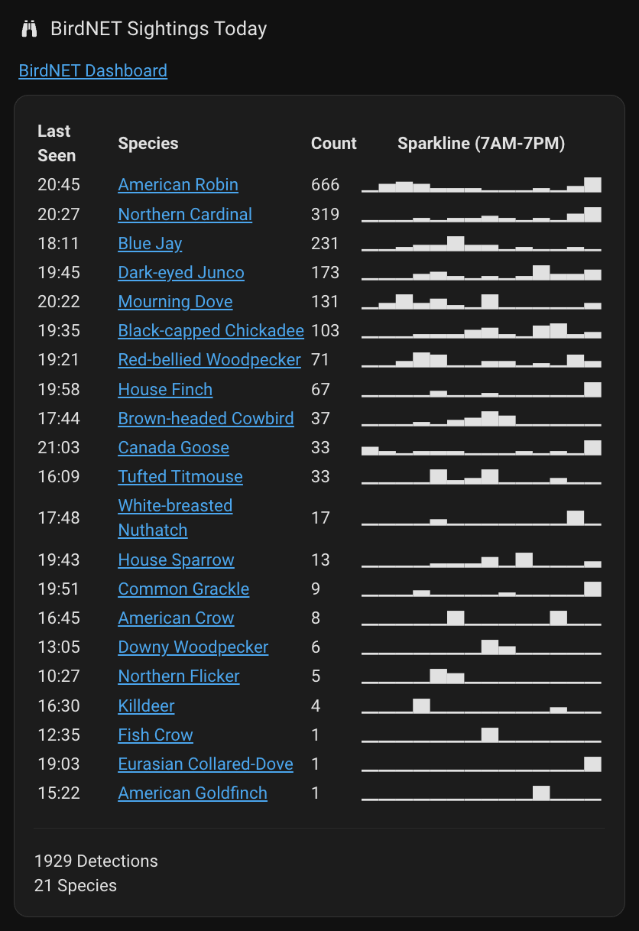Click the American Robin sparkline chart
The width and height of the screenshot is (639, 931).
[482, 185]
